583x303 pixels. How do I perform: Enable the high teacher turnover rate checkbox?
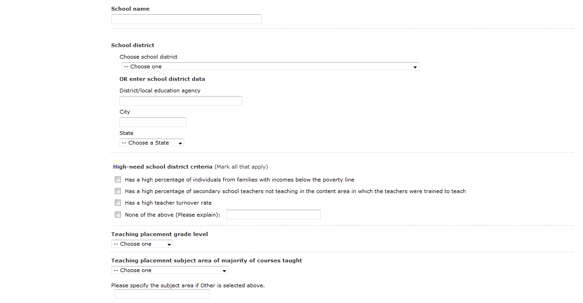(x=118, y=203)
